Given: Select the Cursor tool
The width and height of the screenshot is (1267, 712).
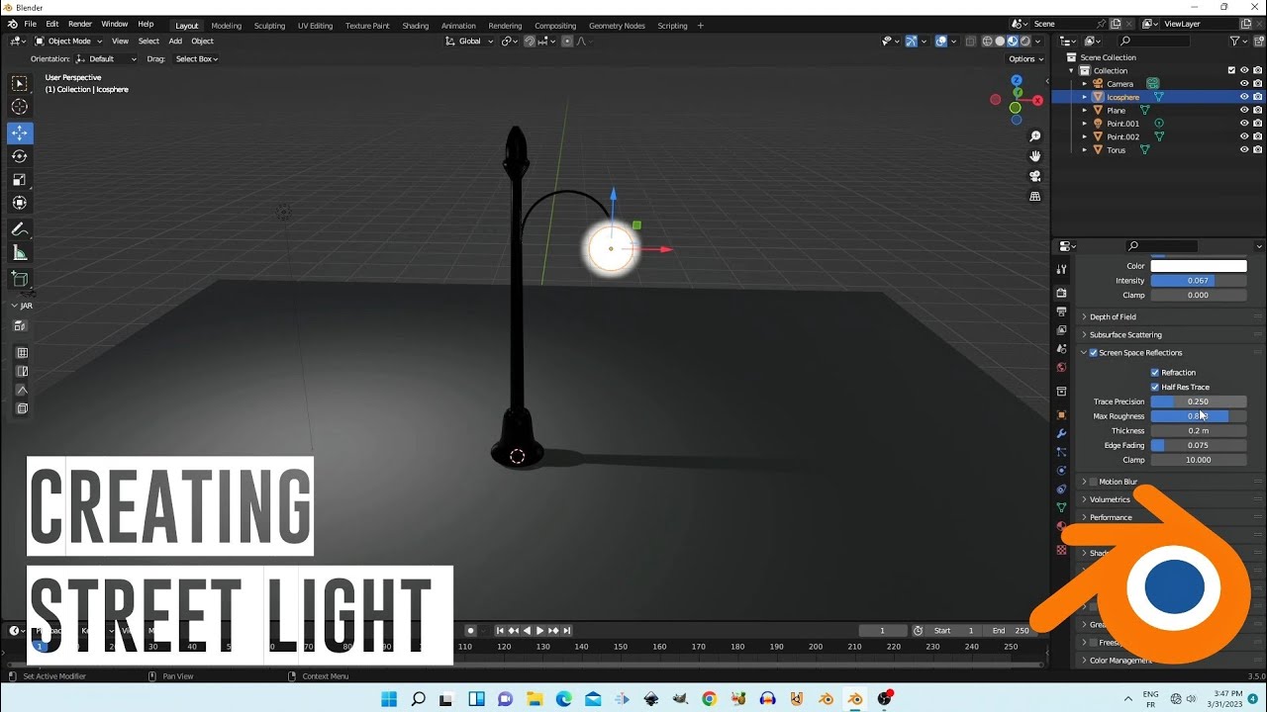Looking at the screenshot, I should (20, 107).
